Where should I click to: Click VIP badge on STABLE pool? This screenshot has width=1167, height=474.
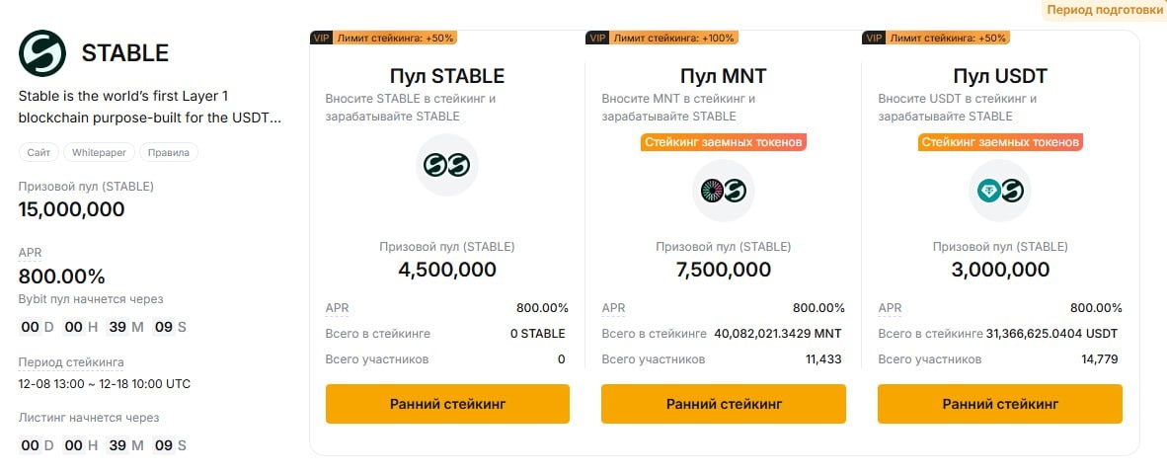click(321, 38)
